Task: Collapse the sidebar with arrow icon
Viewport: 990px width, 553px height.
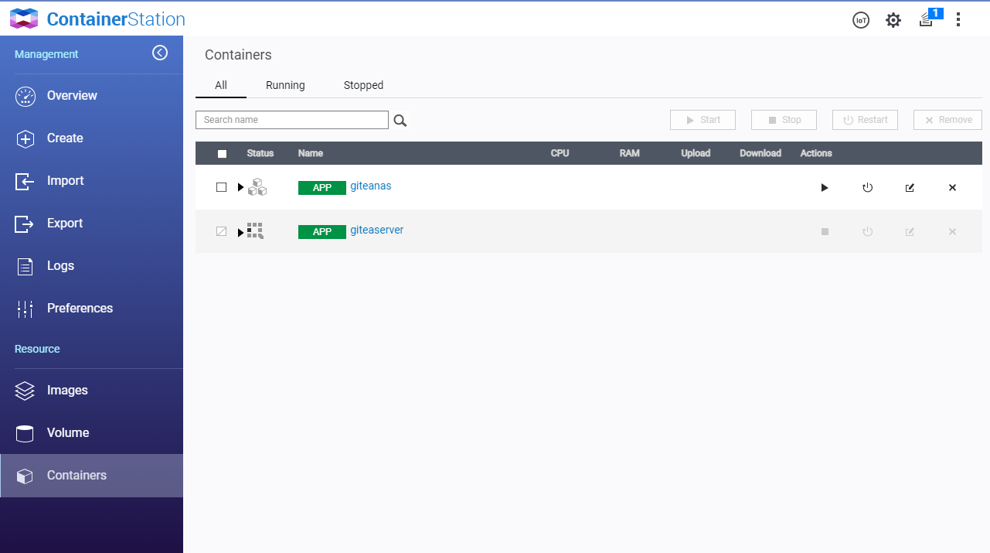Action: [160, 53]
